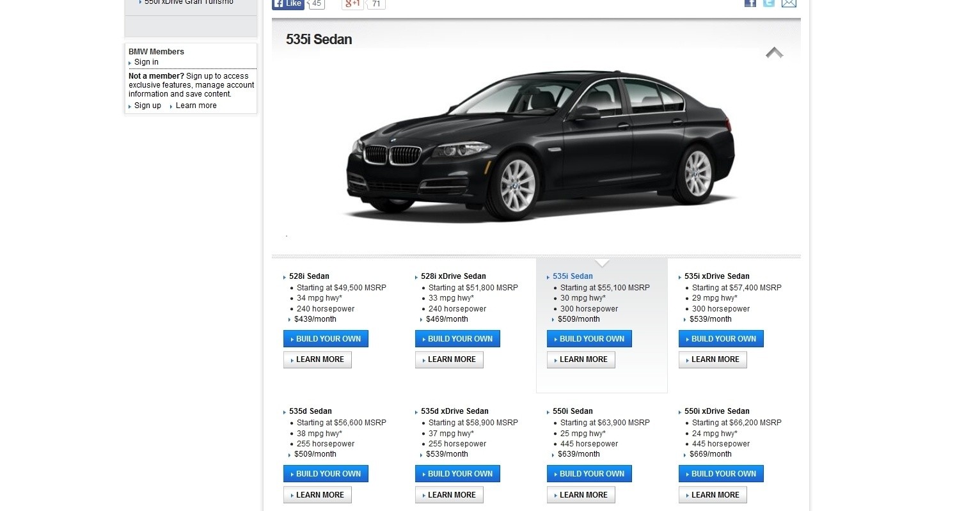Select the 535d Sedan model title

(310, 411)
